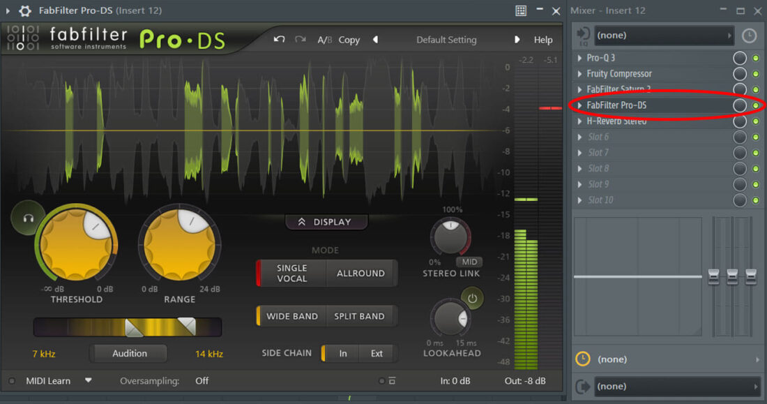Click the Copy button
This screenshot has width=767, height=404.
pos(349,40)
